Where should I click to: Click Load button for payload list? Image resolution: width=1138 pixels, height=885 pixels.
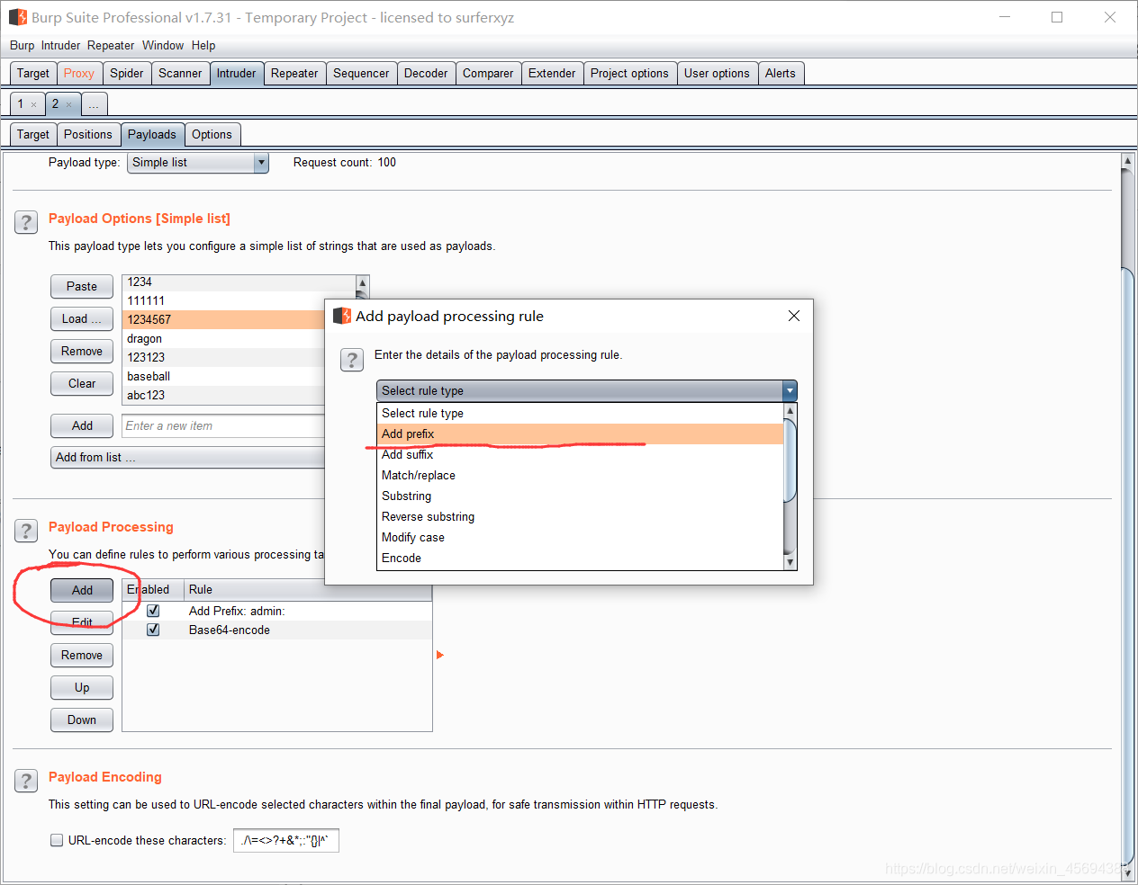pos(82,318)
